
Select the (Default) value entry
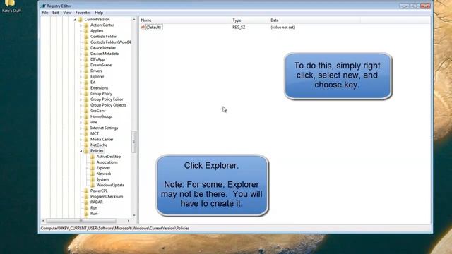pyautogui.click(x=154, y=27)
